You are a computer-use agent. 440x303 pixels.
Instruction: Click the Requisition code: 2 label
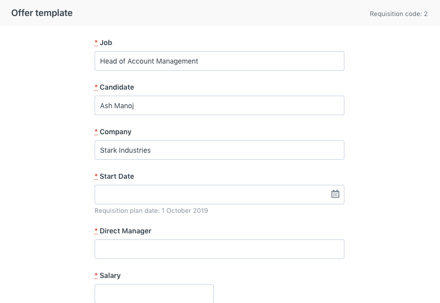point(398,14)
